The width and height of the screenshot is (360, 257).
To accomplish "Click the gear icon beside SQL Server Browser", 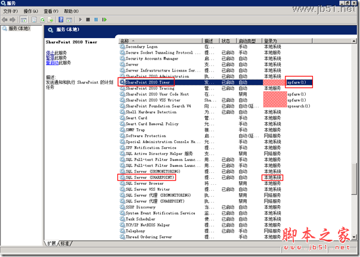I will tap(122, 183).
